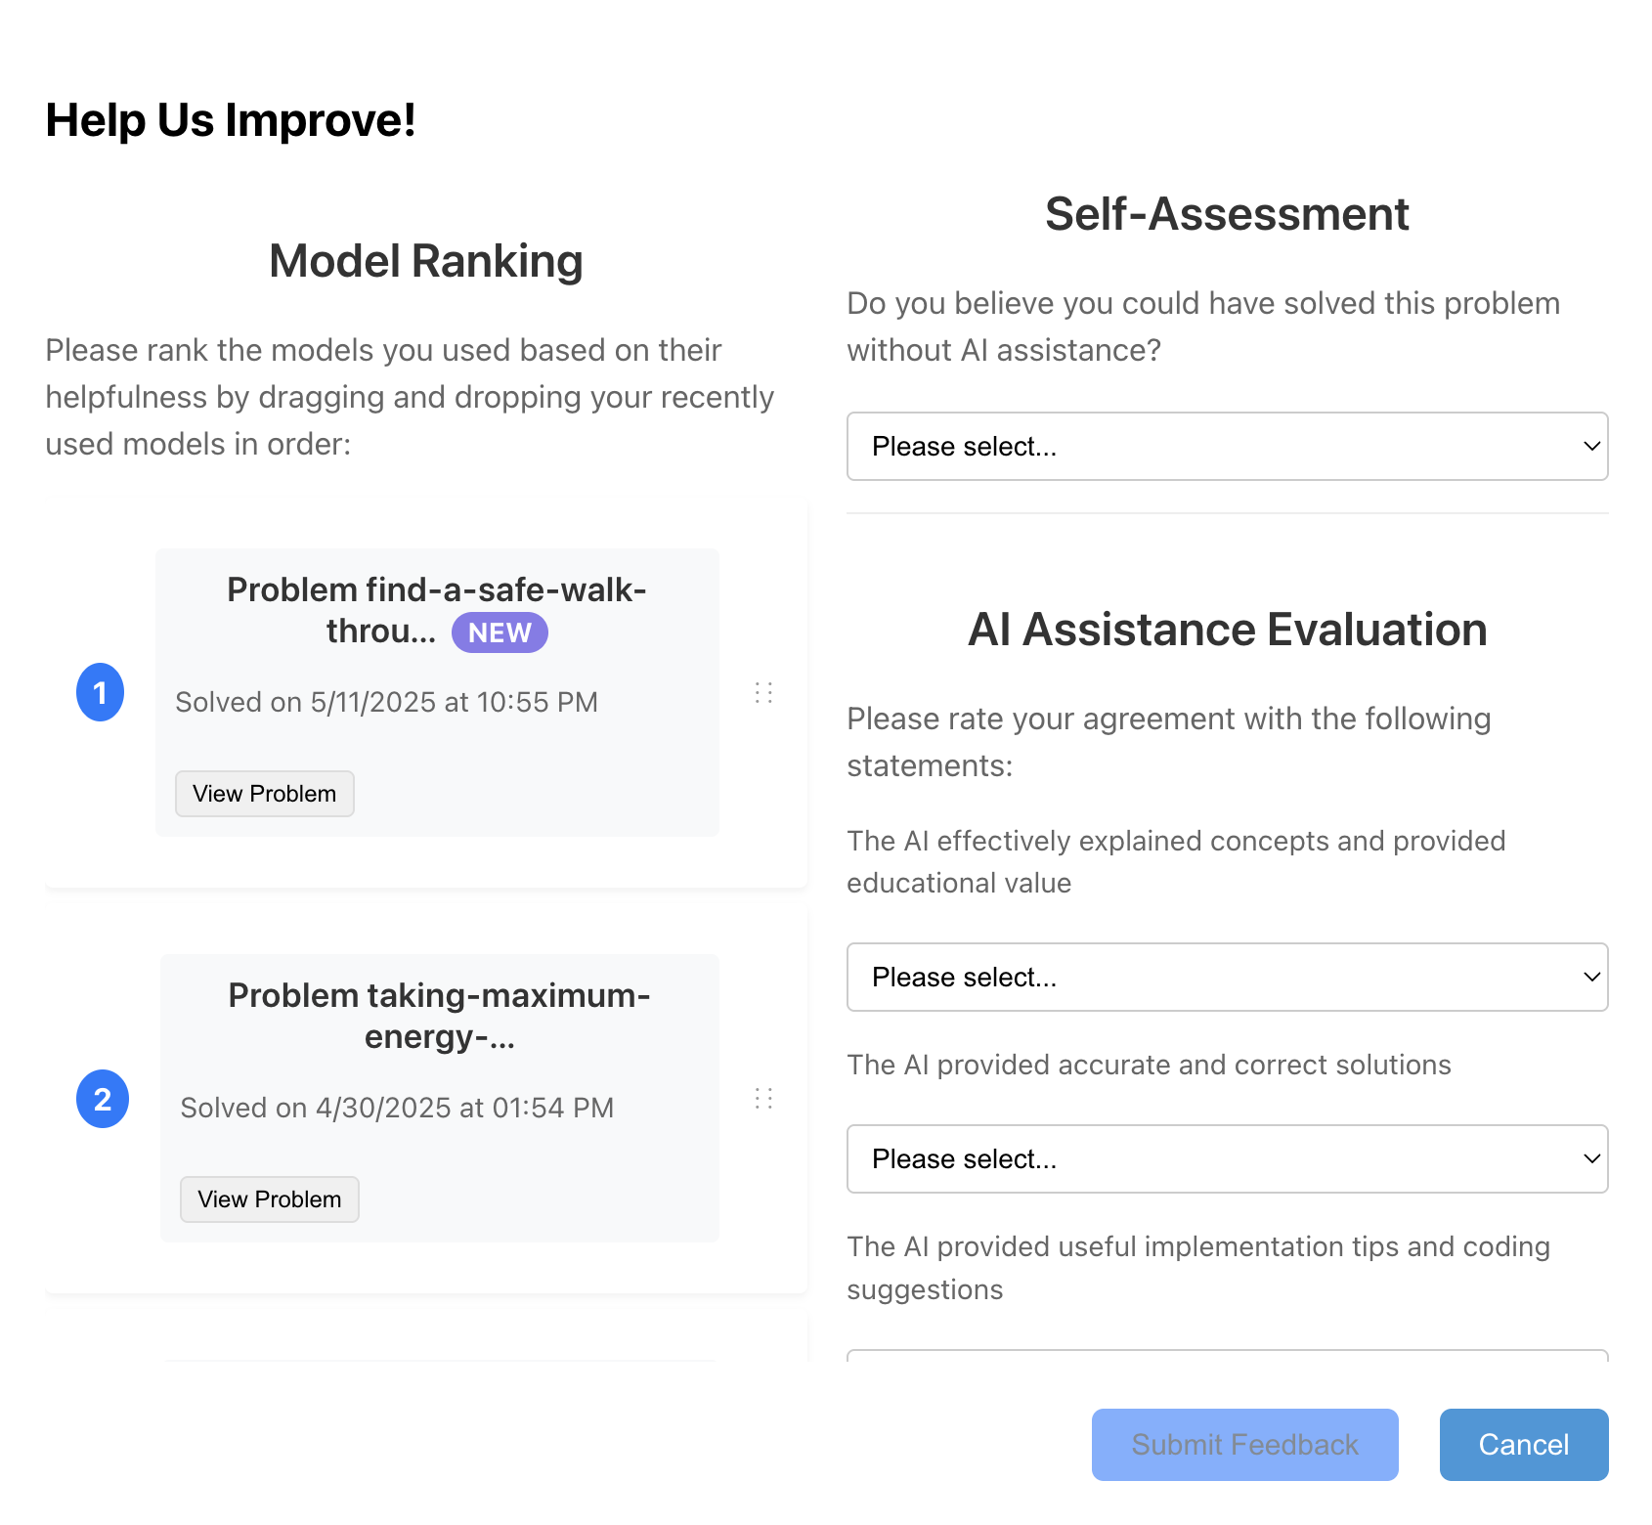This screenshot has height=1525, width=1652.
Task: Open the solve-without-AI self-assessment dropdown
Action: click(1227, 447)
